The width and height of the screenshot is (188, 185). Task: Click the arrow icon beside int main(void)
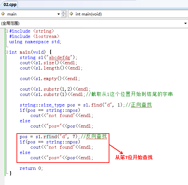coord(71,14)
